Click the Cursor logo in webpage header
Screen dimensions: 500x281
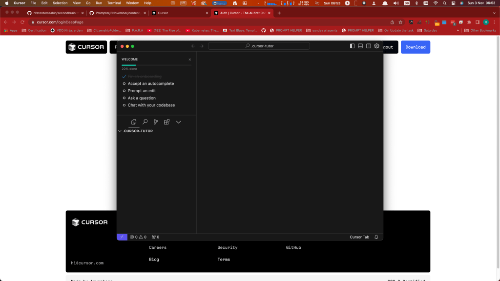point(86,47)
